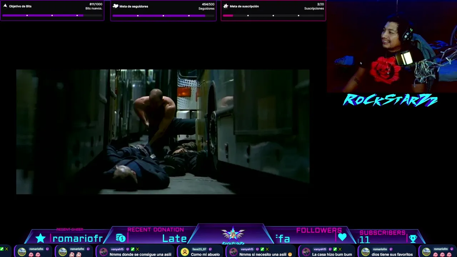Screen dimensions: 457x257
Task: Click the avatar beside 'dios tiene sus favoritos'
Action: point(365,252)
